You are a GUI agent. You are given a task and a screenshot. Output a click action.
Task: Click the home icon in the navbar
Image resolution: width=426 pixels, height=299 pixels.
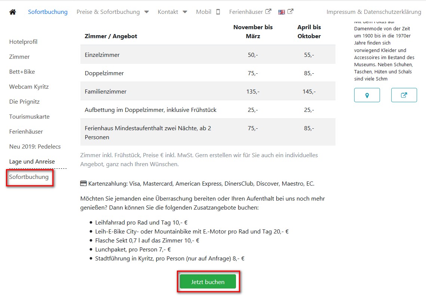click(12, 12)
